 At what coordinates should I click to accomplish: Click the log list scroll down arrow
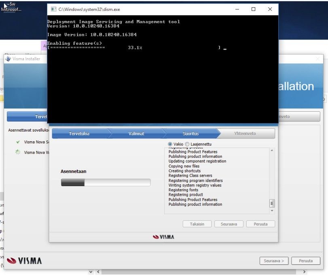tap(272, 211)
